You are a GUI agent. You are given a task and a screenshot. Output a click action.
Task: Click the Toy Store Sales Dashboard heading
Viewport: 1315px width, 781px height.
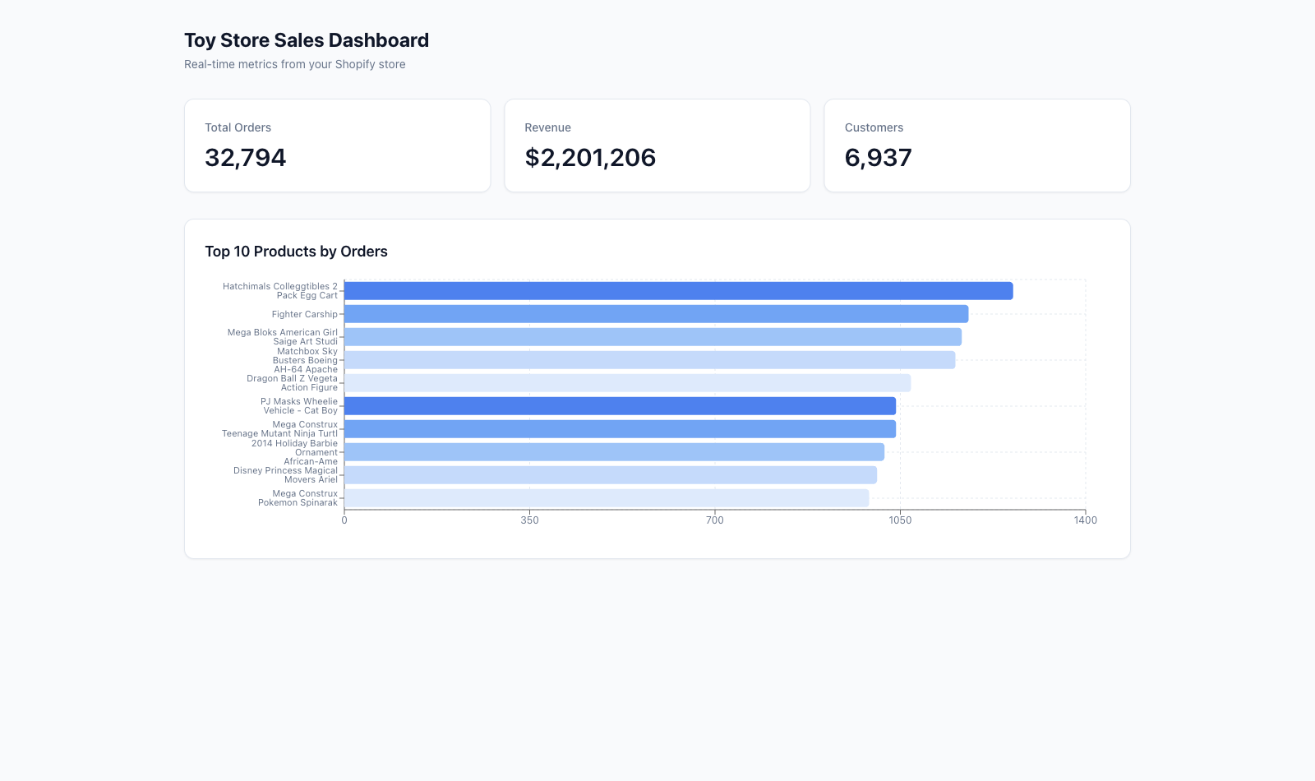(307, 40)
